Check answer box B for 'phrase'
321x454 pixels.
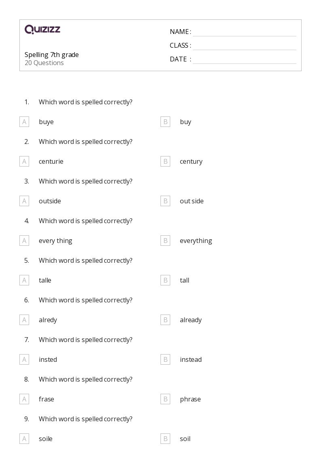pyautogui.click(x=165, y=399)
